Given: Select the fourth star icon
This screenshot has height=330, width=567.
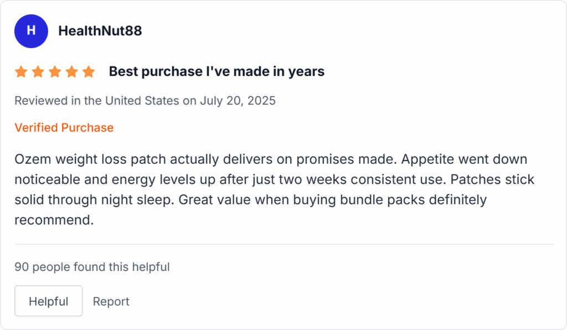Looking at the screenshot, I should coord(72,71).
